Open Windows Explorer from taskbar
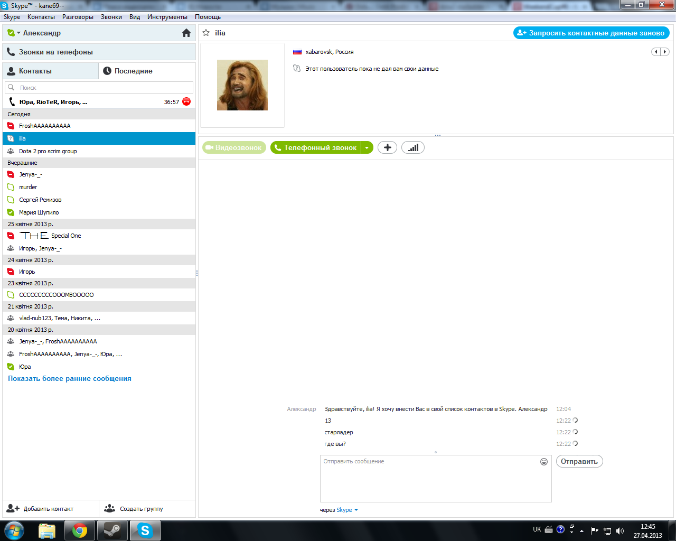The height and width of the screenshot is (541, 676). [48, 530]
